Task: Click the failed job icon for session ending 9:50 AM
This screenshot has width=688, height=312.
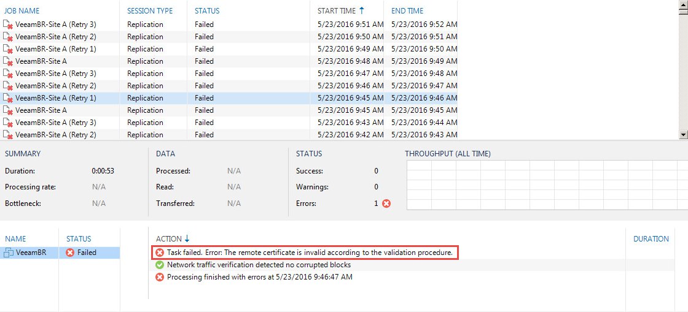Action: (8, 50)
